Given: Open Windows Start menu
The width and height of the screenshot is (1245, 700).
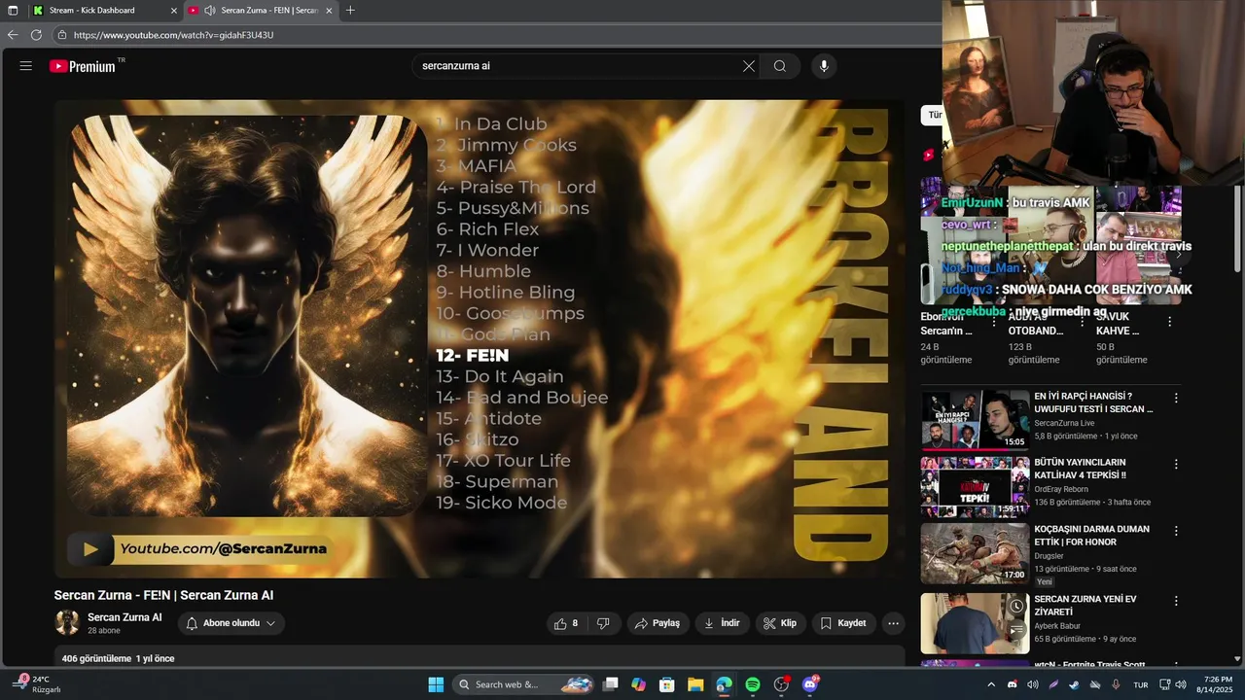Looking at the screenshot, I should click(435, 684).
